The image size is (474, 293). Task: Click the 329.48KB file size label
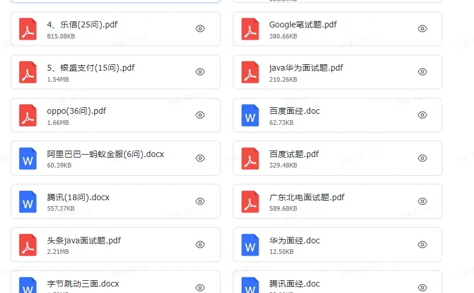[283, 165]
